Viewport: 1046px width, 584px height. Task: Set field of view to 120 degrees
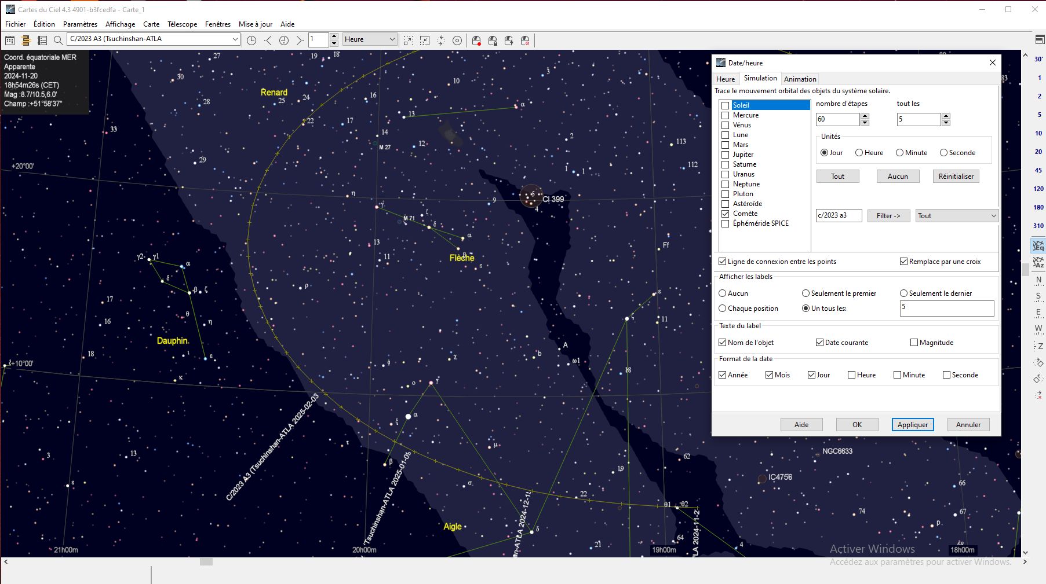pyautogui.click(x=1038, y=189)
